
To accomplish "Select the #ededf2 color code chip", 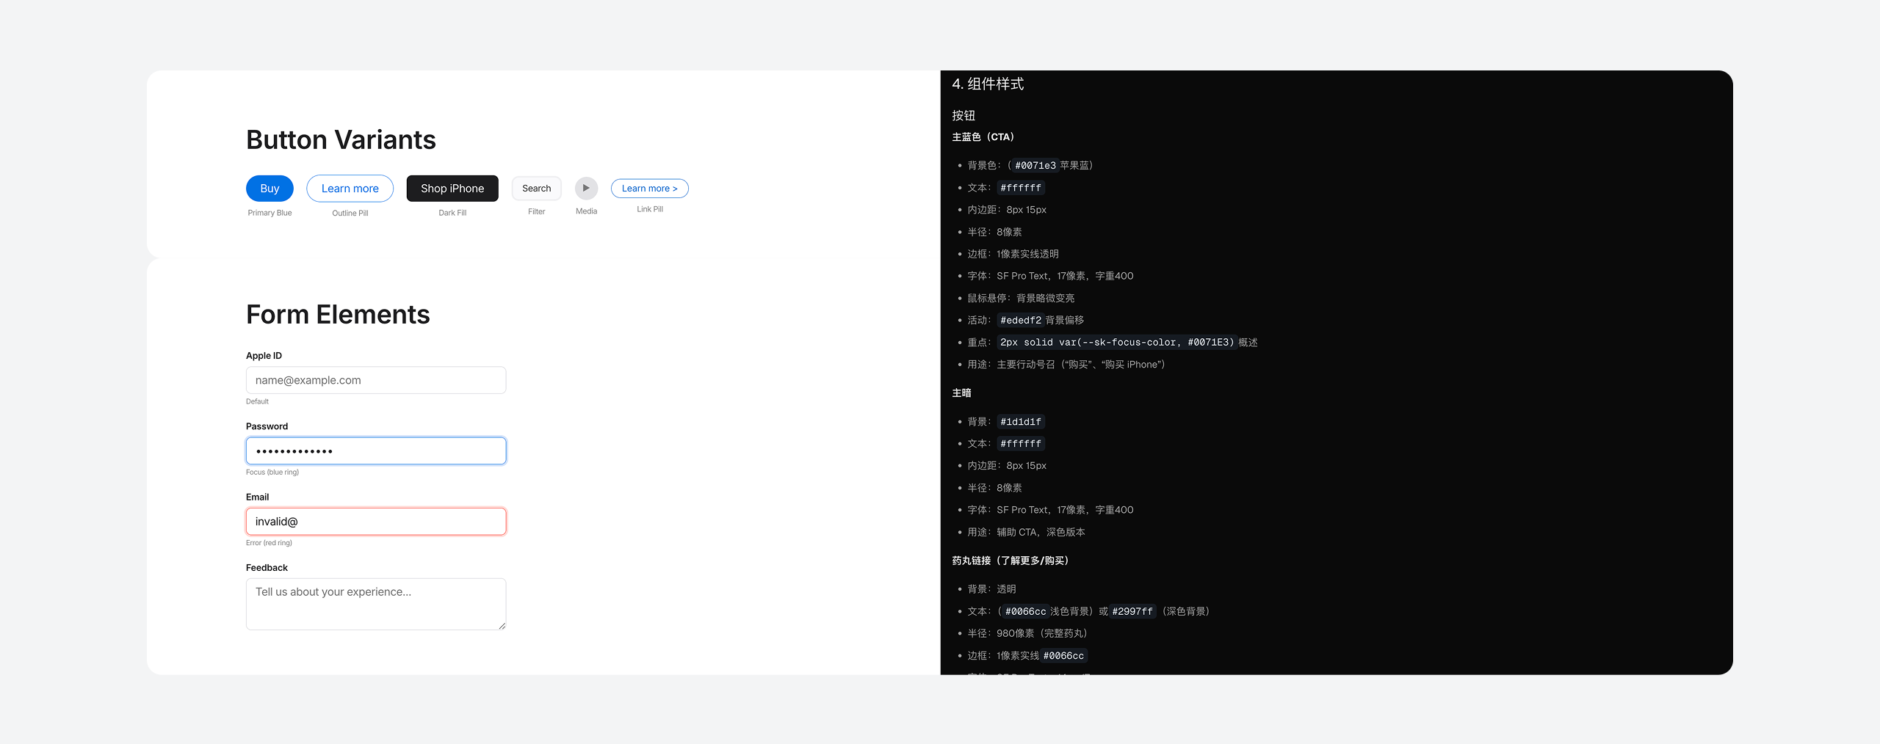I will pyautogui.click(x=1020, y=321).
